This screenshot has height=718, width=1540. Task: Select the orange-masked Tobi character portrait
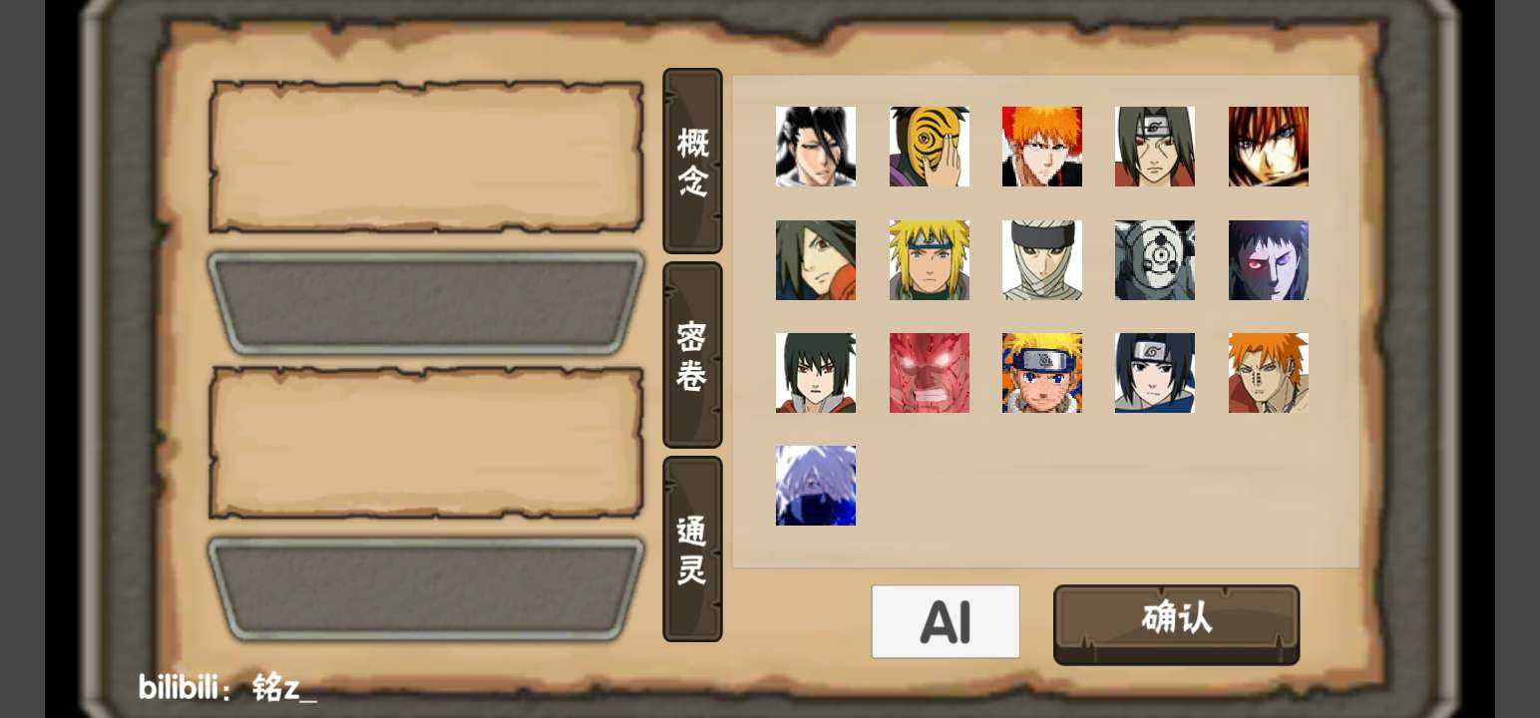tap(929, 147)
